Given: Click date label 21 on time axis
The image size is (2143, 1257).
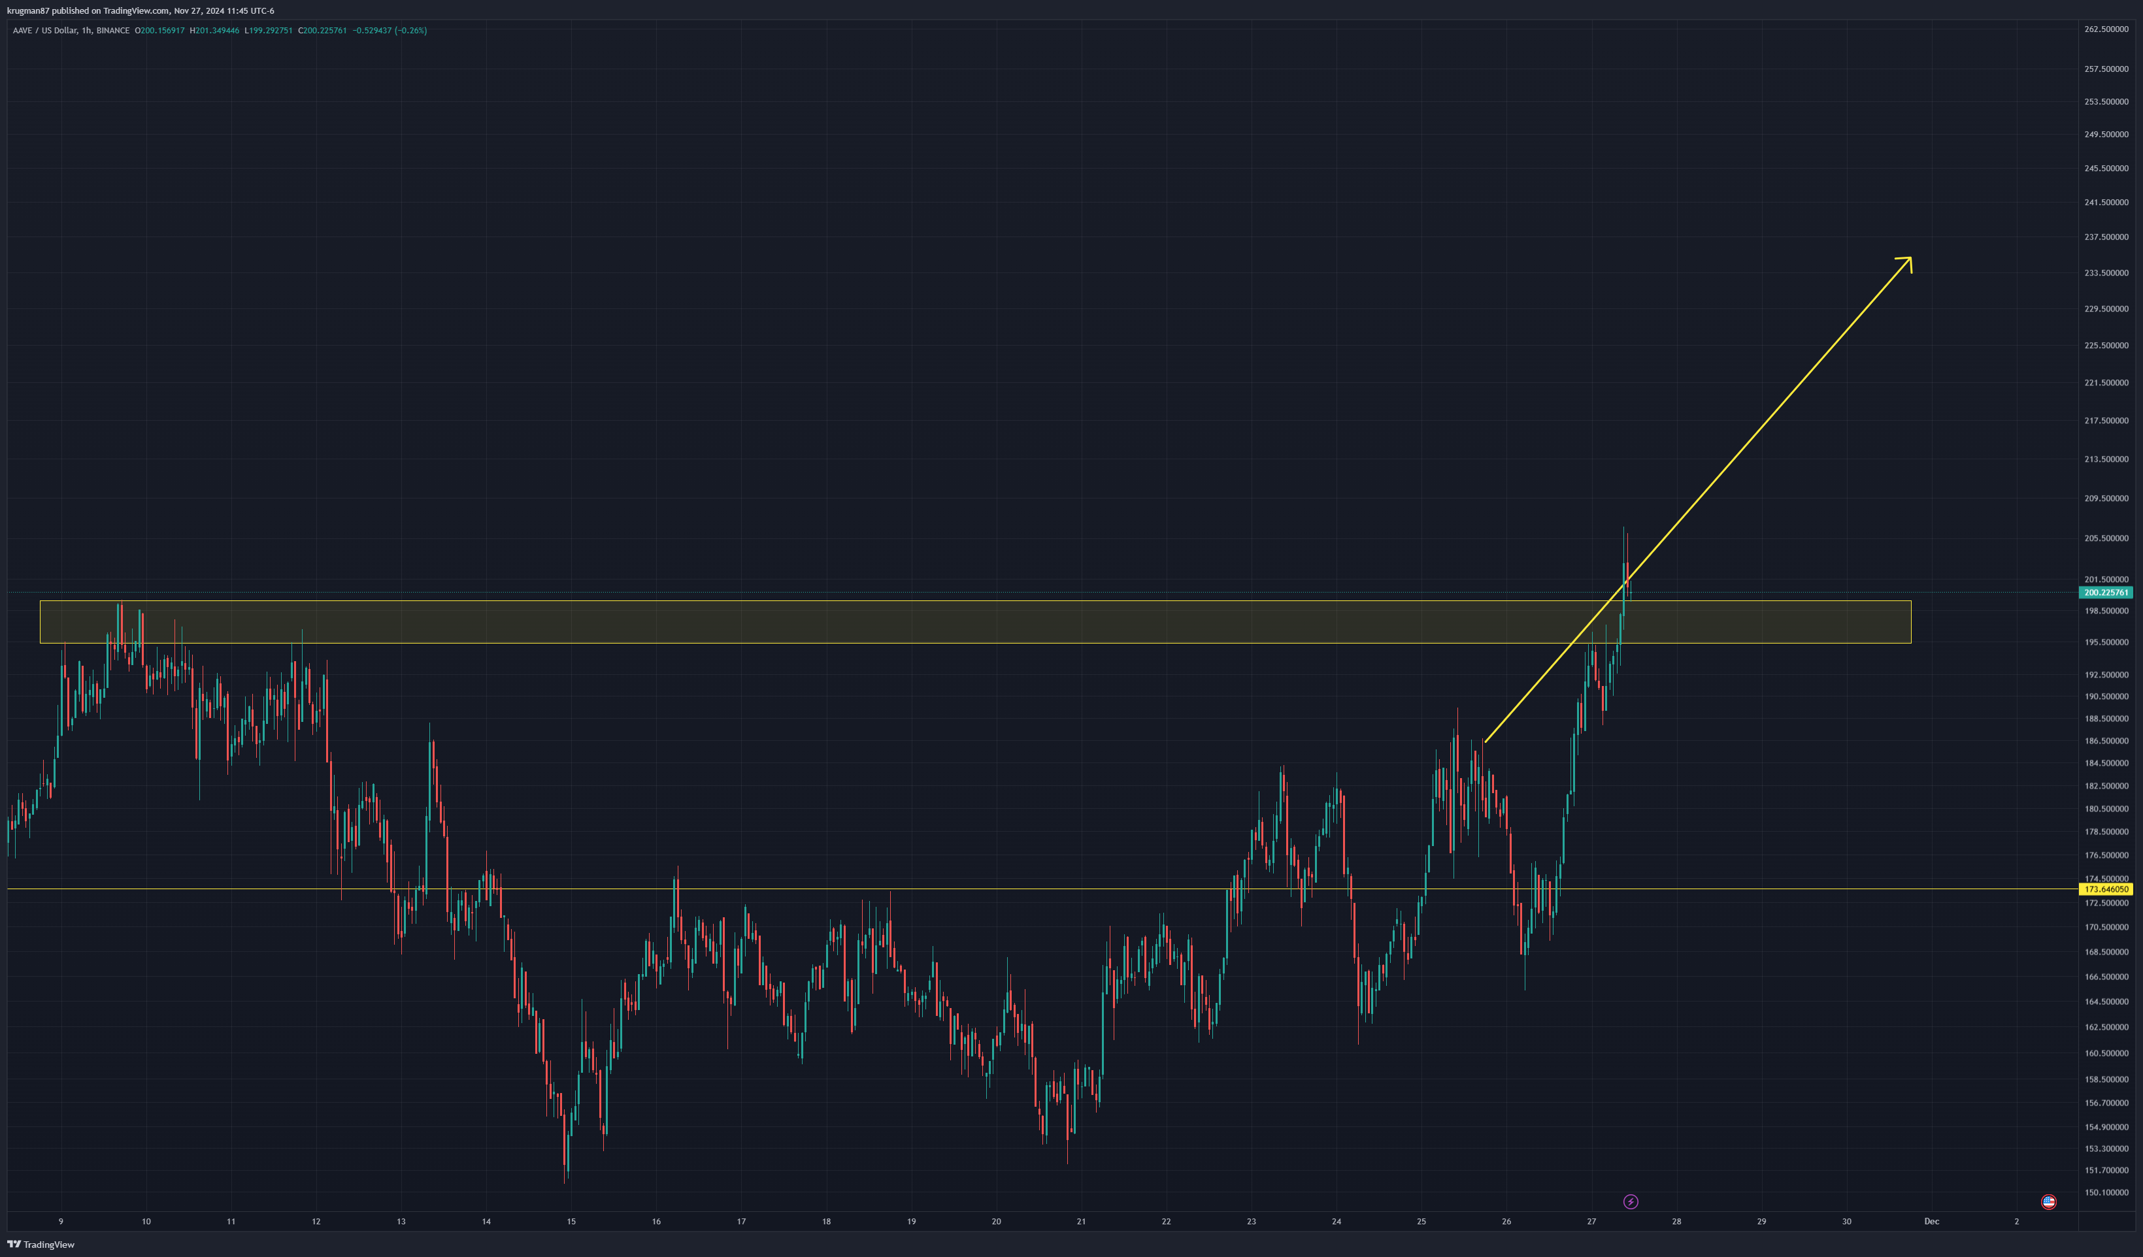Looking at the screenshot, I should [1082, 1221].
